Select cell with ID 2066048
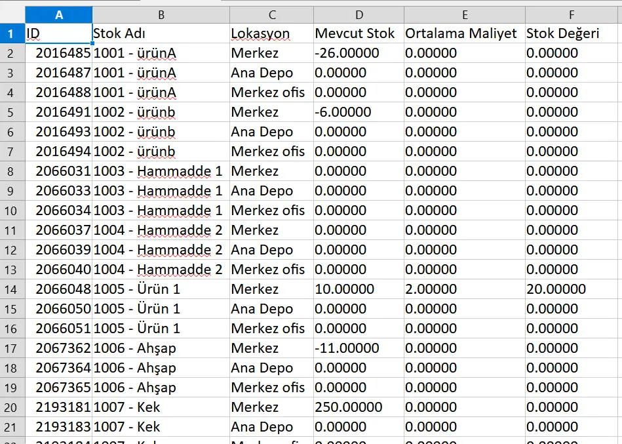 tap(59, 289)
